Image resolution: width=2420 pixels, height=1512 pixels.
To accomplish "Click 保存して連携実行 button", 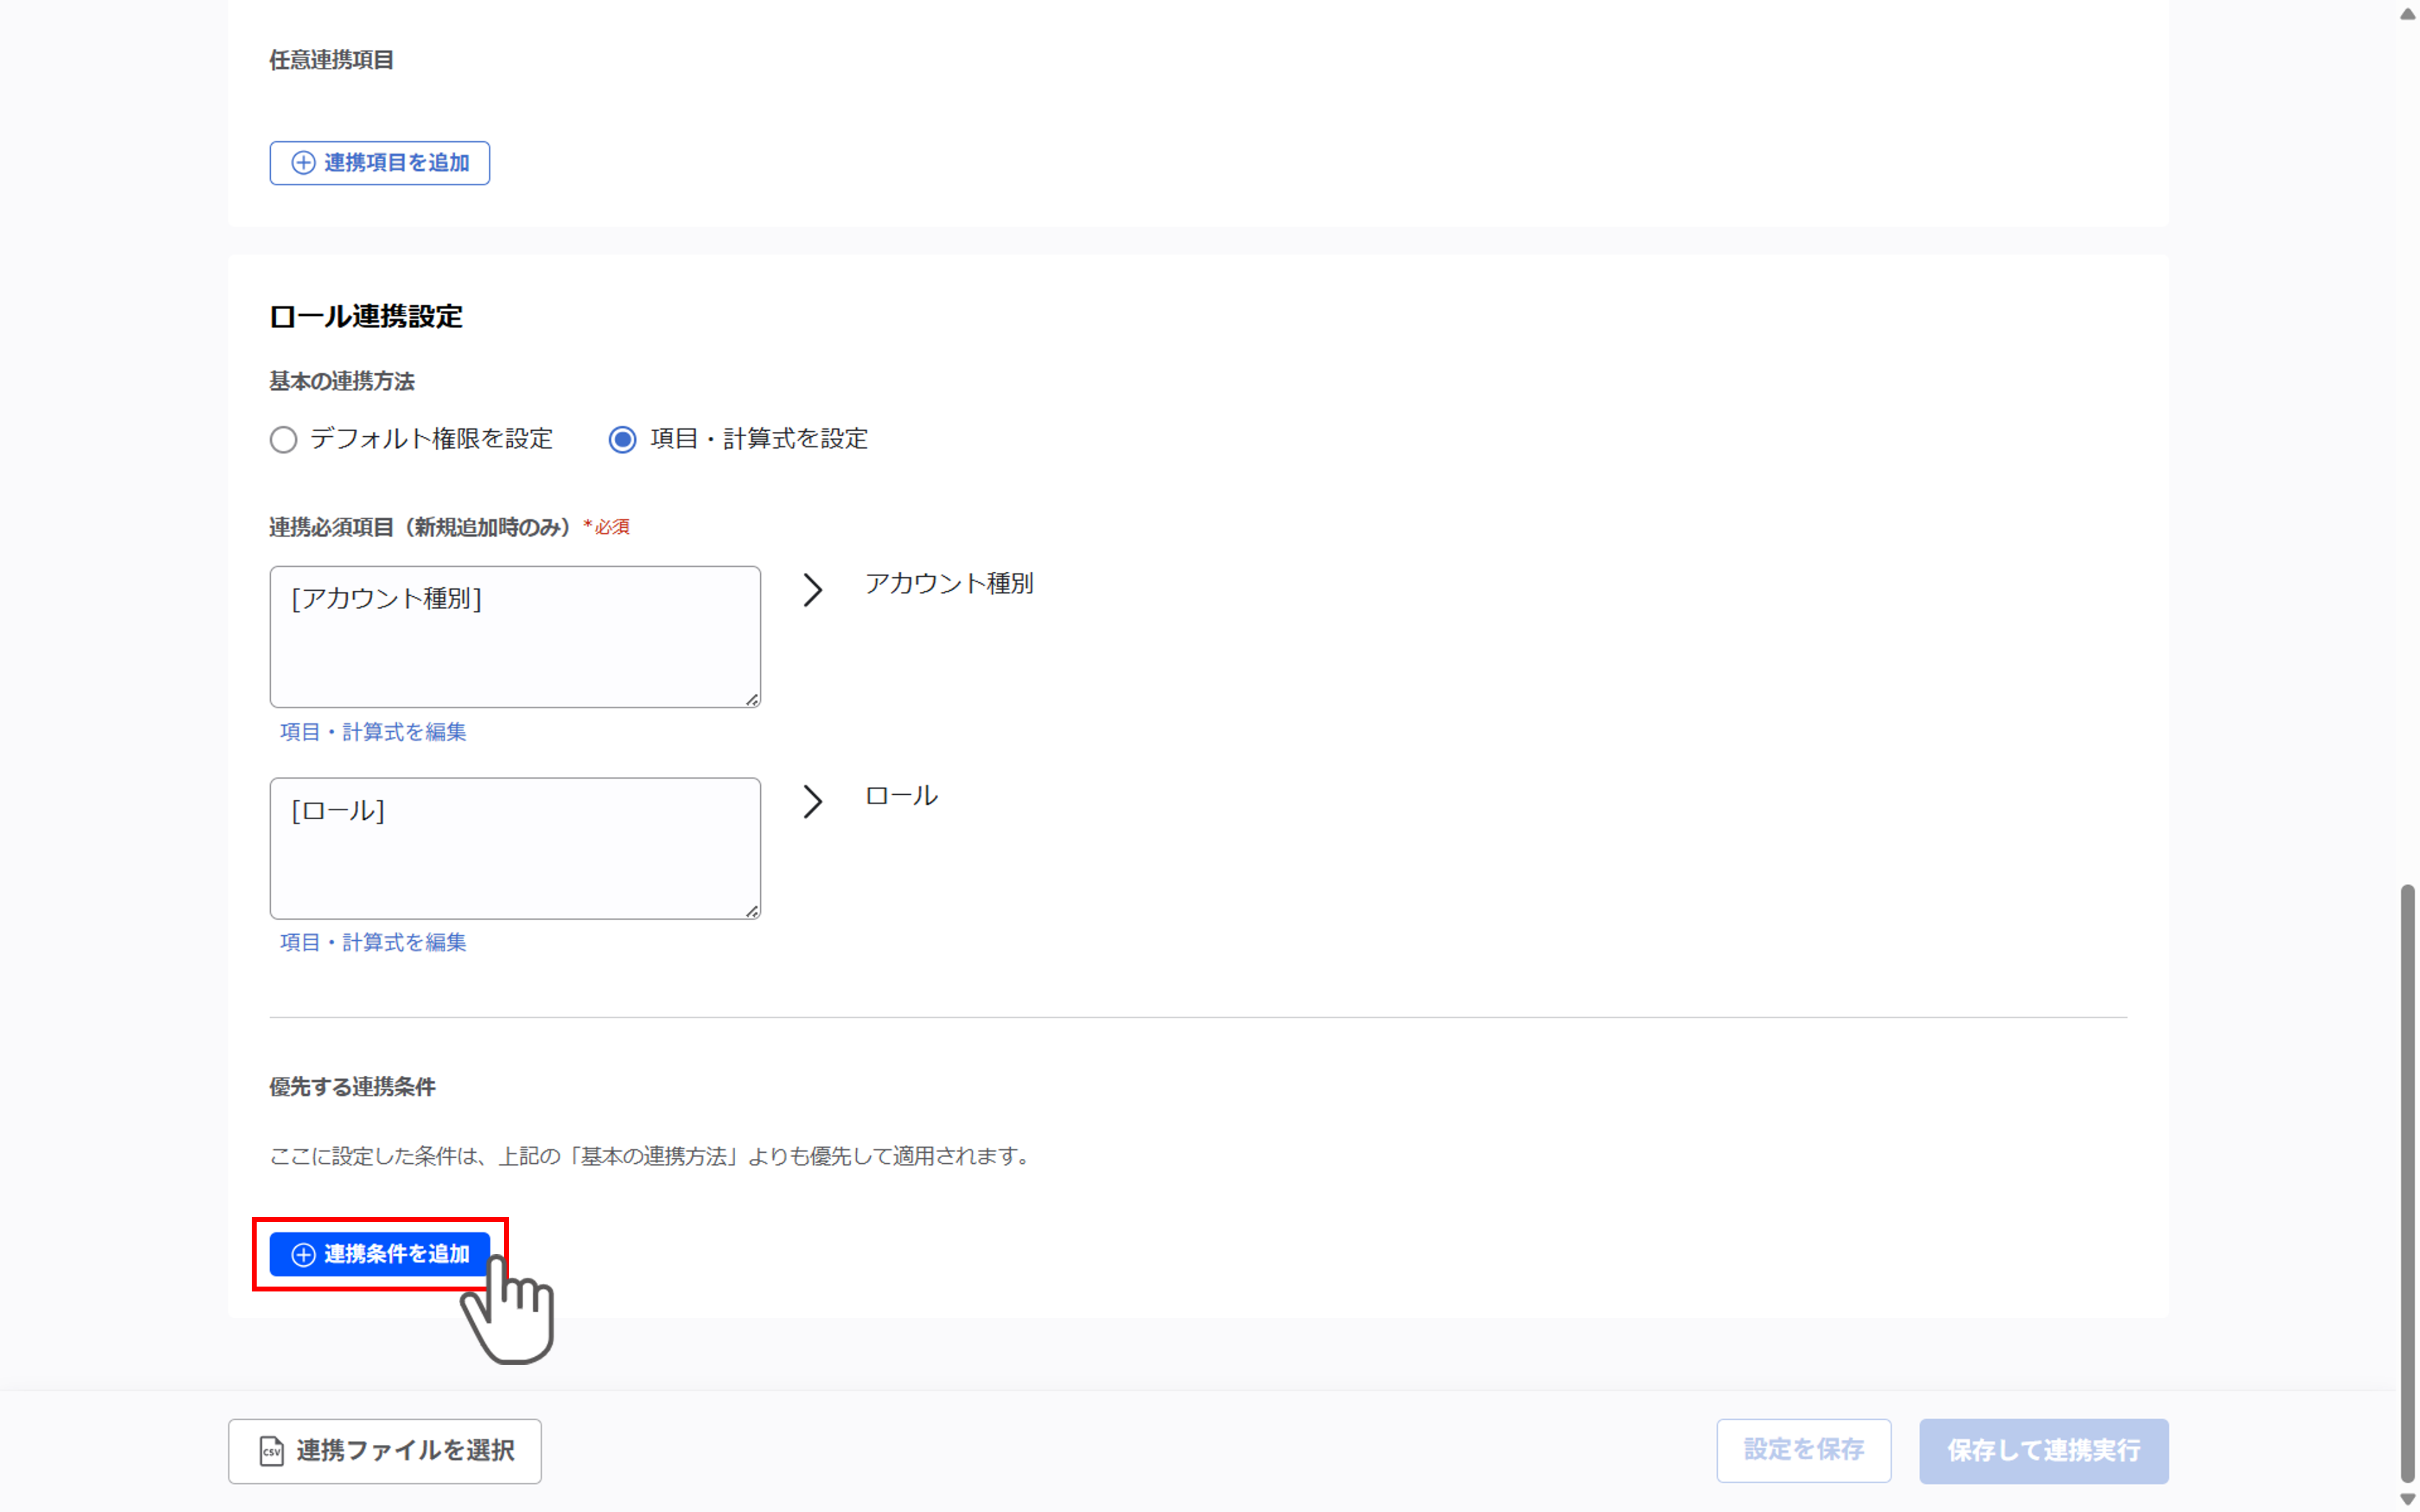I will coord(2043,1451).
